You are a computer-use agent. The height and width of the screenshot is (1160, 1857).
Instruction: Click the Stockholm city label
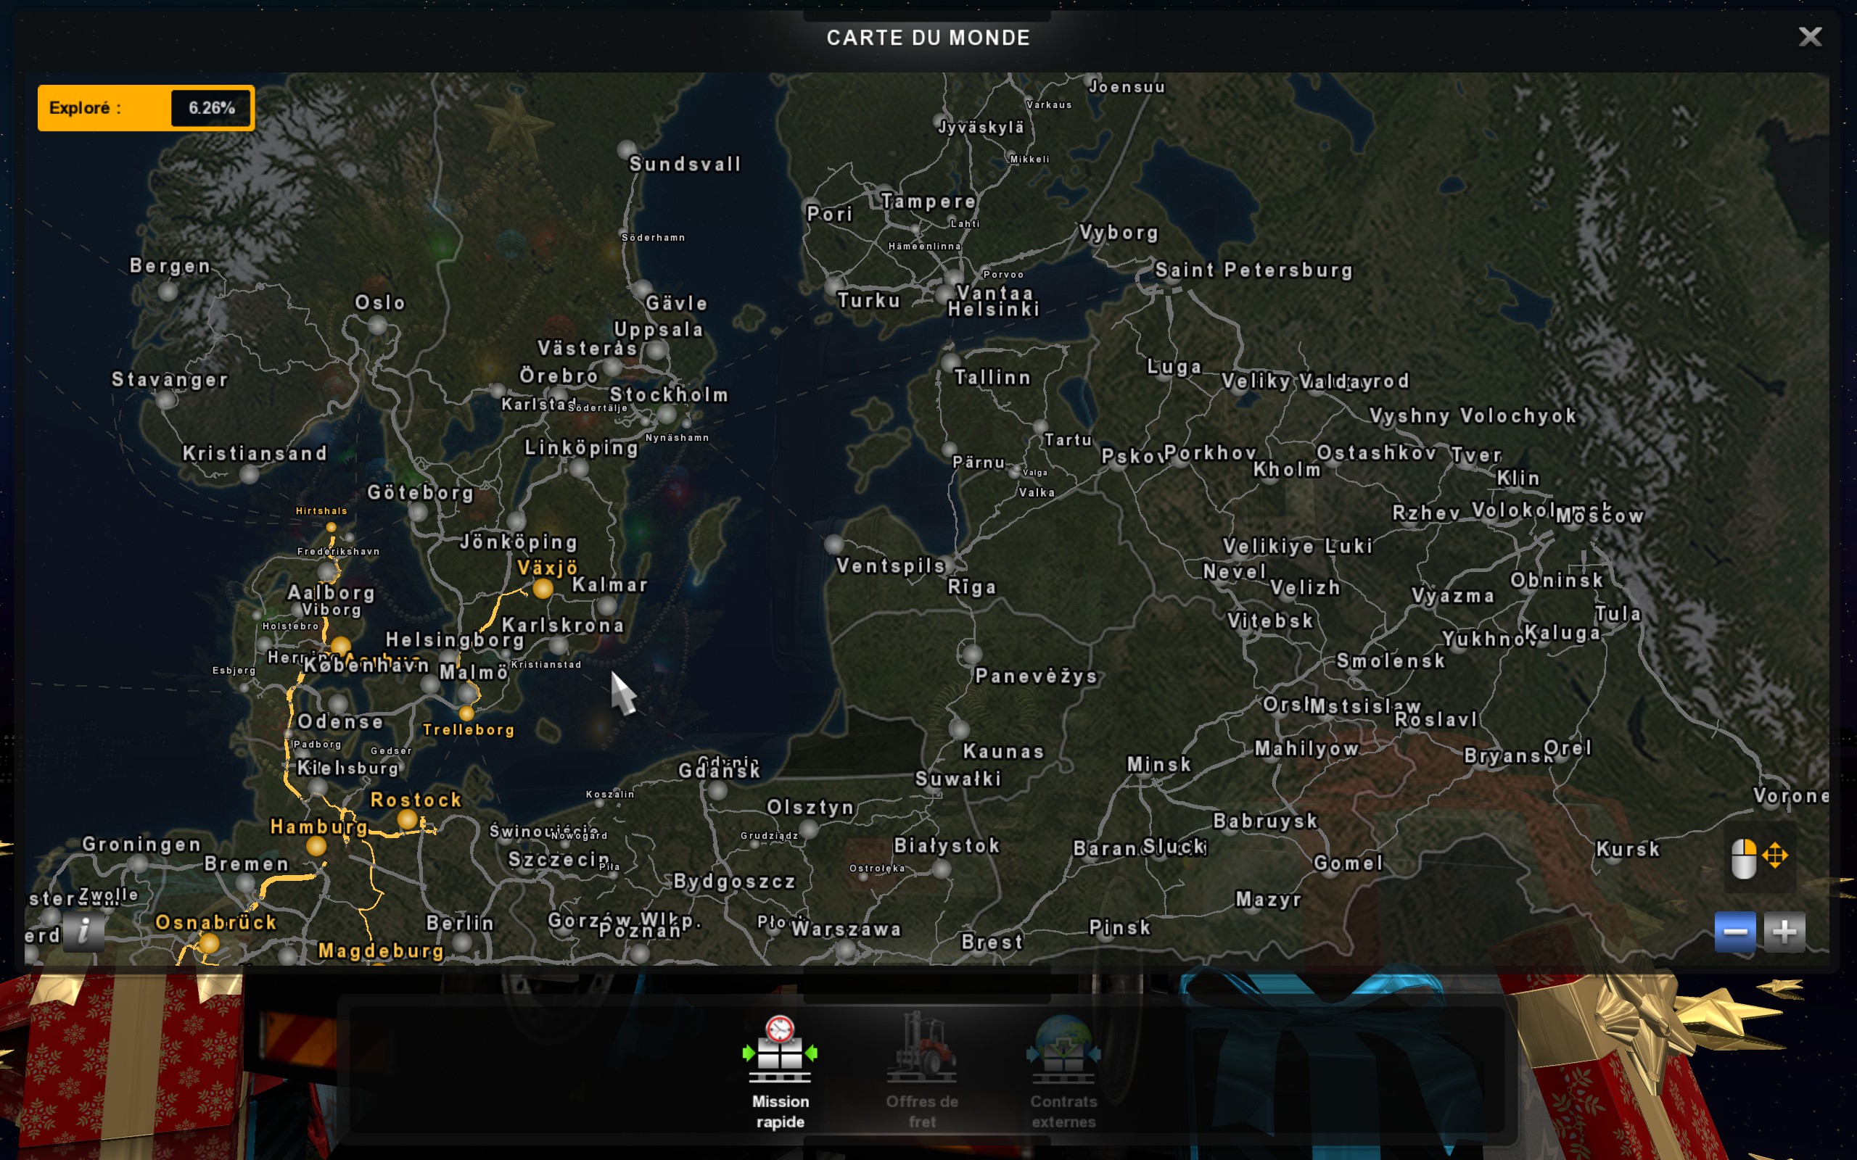[668, 394]
